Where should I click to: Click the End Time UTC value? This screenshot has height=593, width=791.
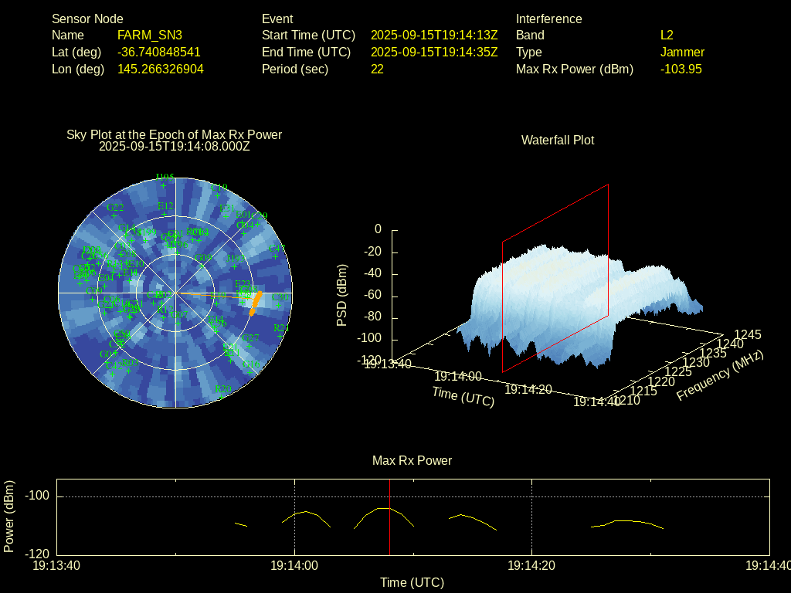[x=434, y=53]
